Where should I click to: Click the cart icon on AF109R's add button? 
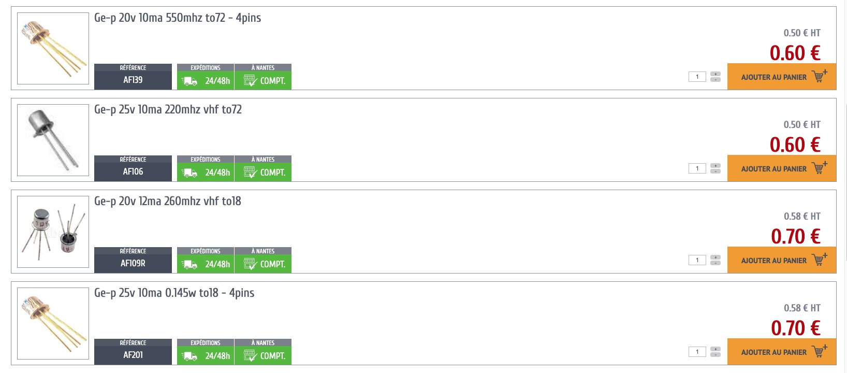(x=820, y=259)
